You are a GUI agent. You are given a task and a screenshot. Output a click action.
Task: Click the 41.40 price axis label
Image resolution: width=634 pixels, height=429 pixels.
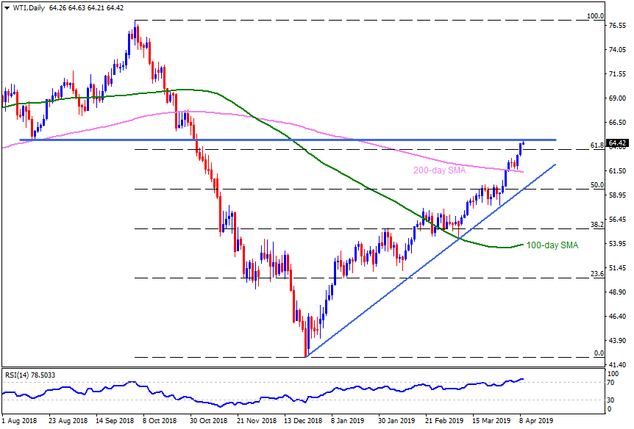click(617, 364)
